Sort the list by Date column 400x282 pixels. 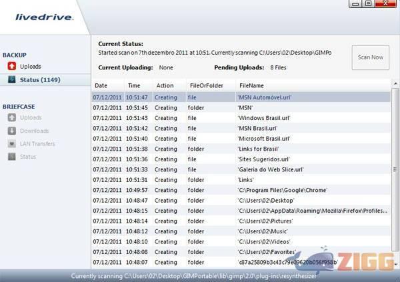click(101, 85)
